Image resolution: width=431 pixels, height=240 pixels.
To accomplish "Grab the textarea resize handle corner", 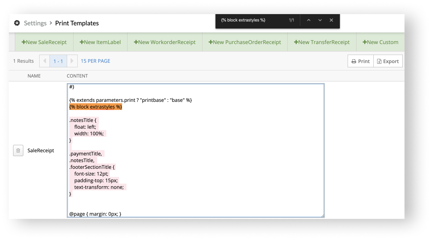I will tap(322, 215).
